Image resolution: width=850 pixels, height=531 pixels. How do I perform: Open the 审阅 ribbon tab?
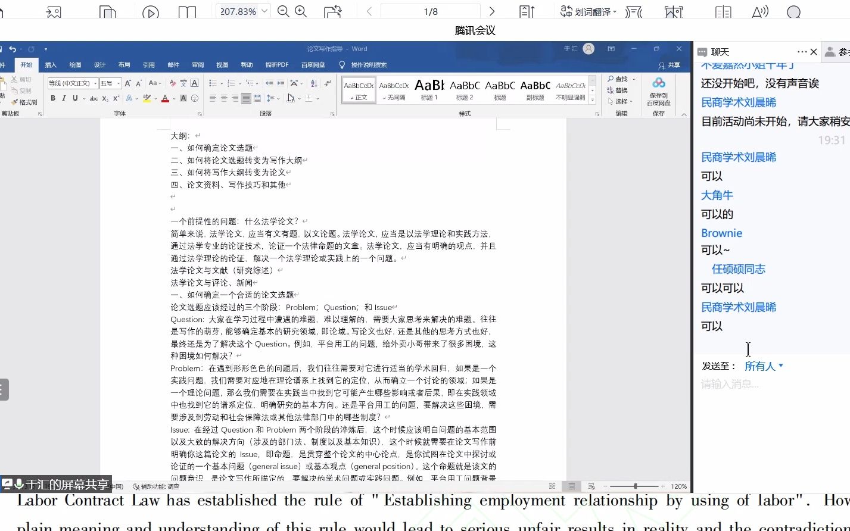(x=198, y=65)
